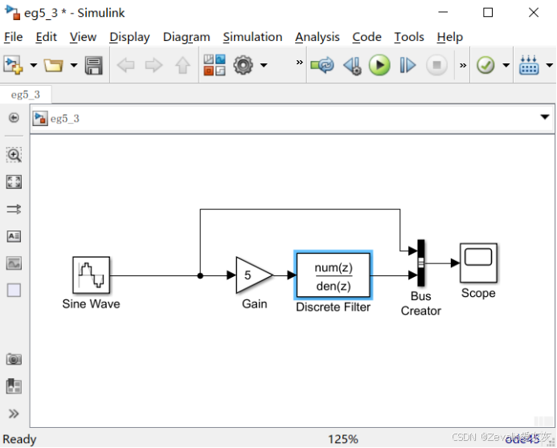Viewport: 557px width, 448px height.
Task: Click the Forward navigation arrow
Action: tap(154, 65)
